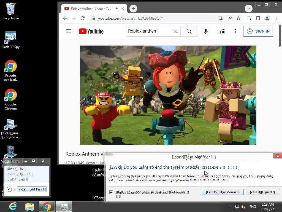Click End task button in Task Manager
Viewport: 282px width, 212px height.
(x=32, y=189)
